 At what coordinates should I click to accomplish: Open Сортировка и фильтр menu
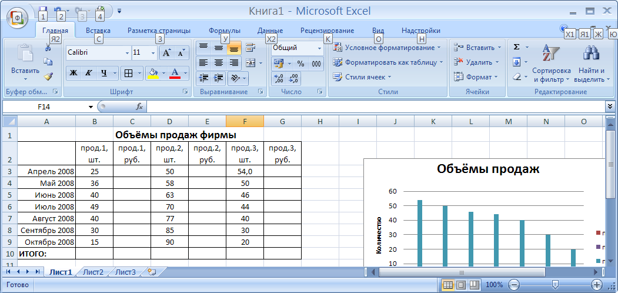552,63
